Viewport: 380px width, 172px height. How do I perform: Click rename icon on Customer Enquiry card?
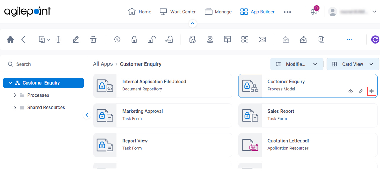(x=372, y=91)
